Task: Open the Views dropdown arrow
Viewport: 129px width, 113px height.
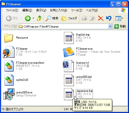Action: click(122, 18)
